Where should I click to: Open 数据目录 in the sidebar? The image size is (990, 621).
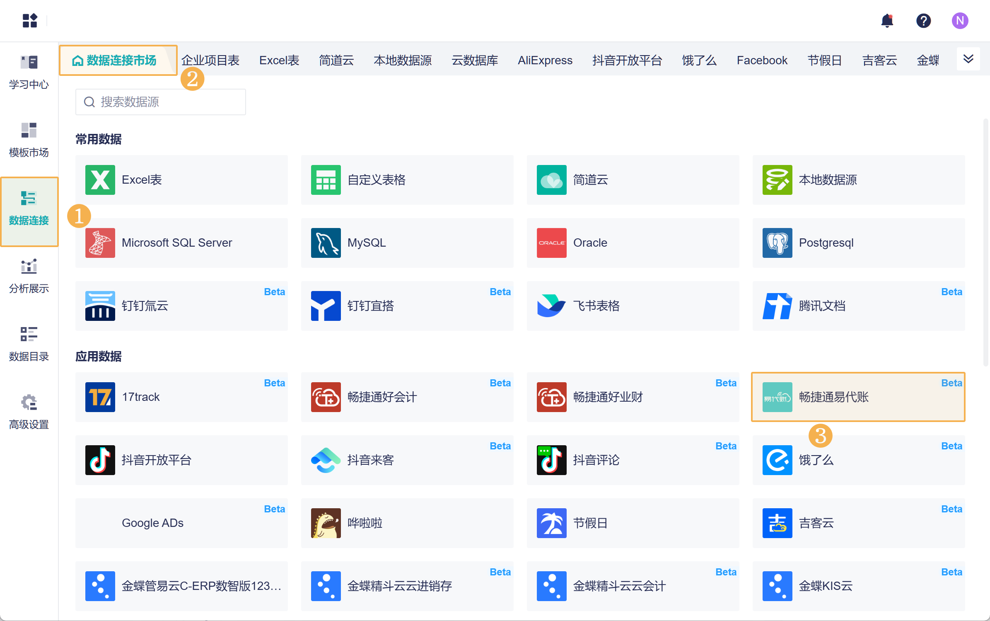point(29,344)
